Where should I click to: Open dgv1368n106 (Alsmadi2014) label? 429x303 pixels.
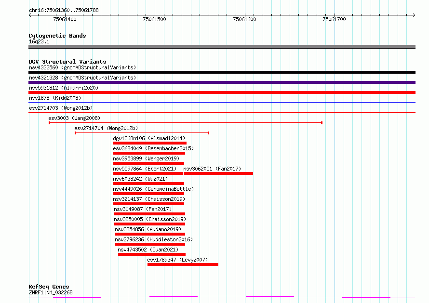coord(149,138)
